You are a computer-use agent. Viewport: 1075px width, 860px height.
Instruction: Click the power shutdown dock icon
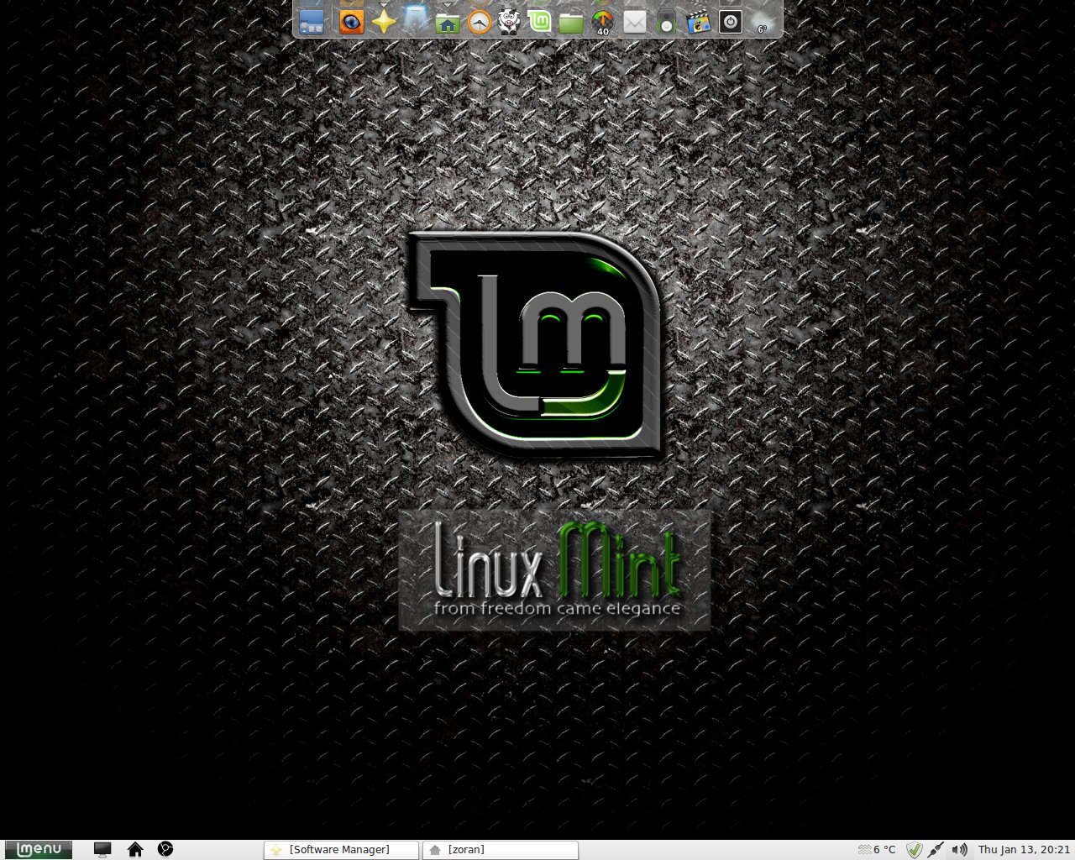point(731,20)
